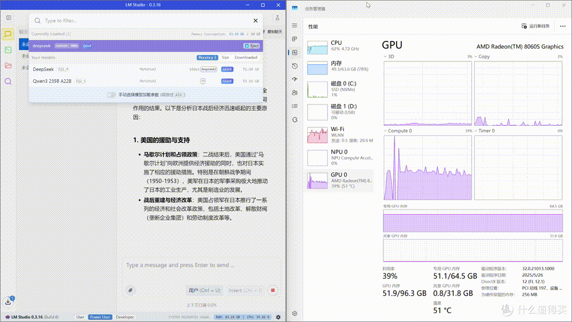
Task: Open Task Manager settings gear icon
Action: pos(295,313)
